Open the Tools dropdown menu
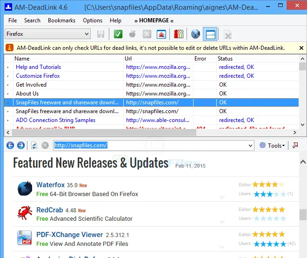This screenshot has height=258, width=307. click(x=276, y=145)
